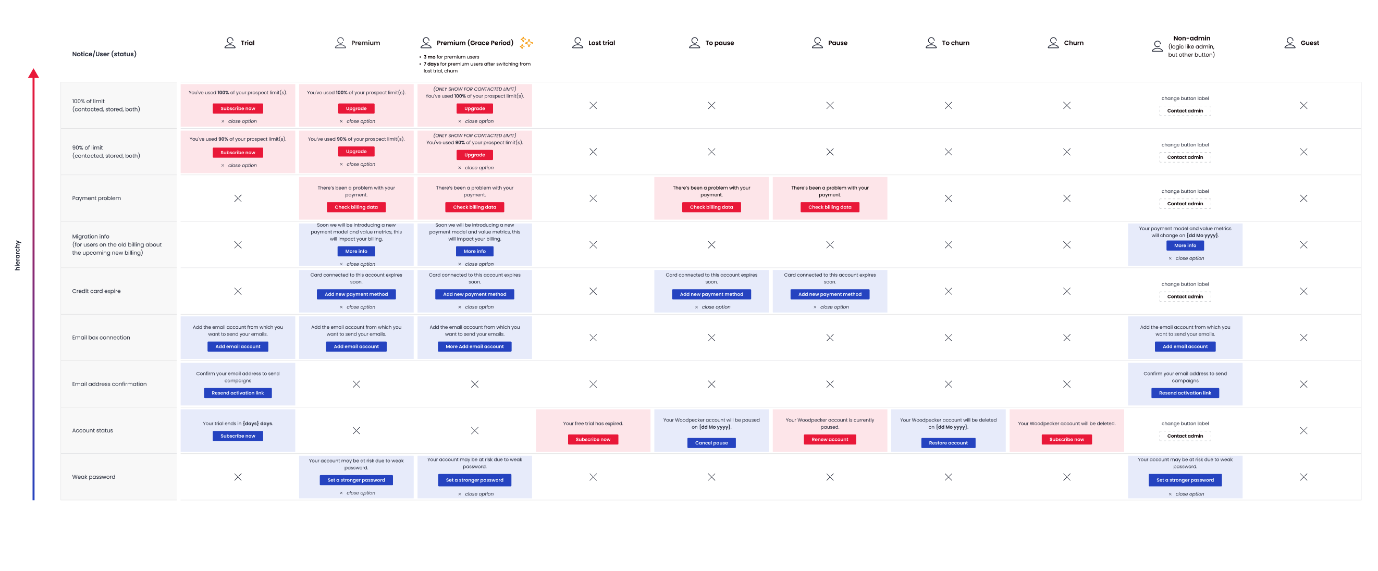Click Subscribe now in Trial 100% limit notice

click(x=238, y=108)
